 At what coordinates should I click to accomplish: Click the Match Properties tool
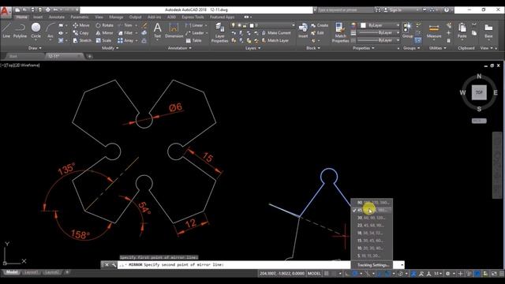[x=340, y=32]
